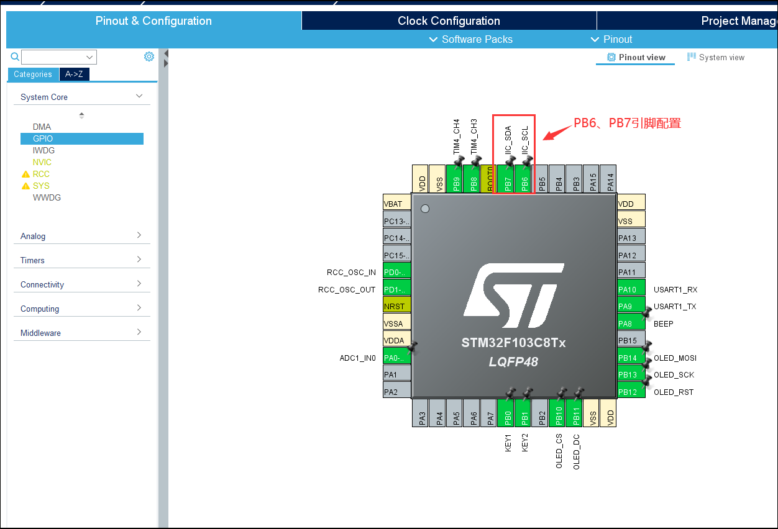Click the RCC warning triangle icon
This screenshot has height=529, width=778.
click(25, 174)
